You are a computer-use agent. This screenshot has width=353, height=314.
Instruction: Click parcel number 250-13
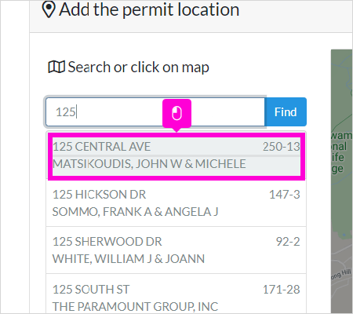coord(282,147)
